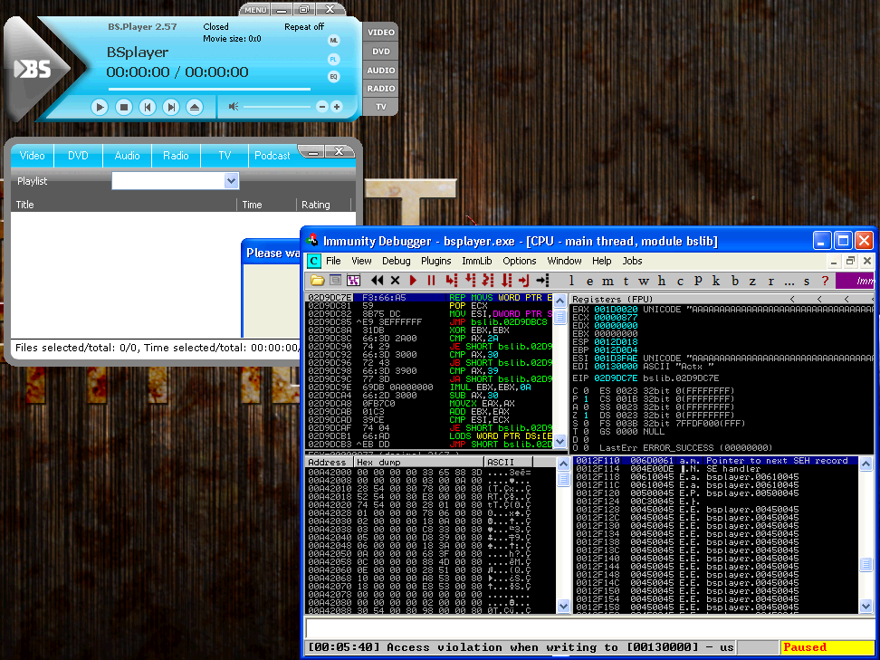Skip to next track in BS.Player
This screenshot has width=880, height=660.
[x=171, y=107]
